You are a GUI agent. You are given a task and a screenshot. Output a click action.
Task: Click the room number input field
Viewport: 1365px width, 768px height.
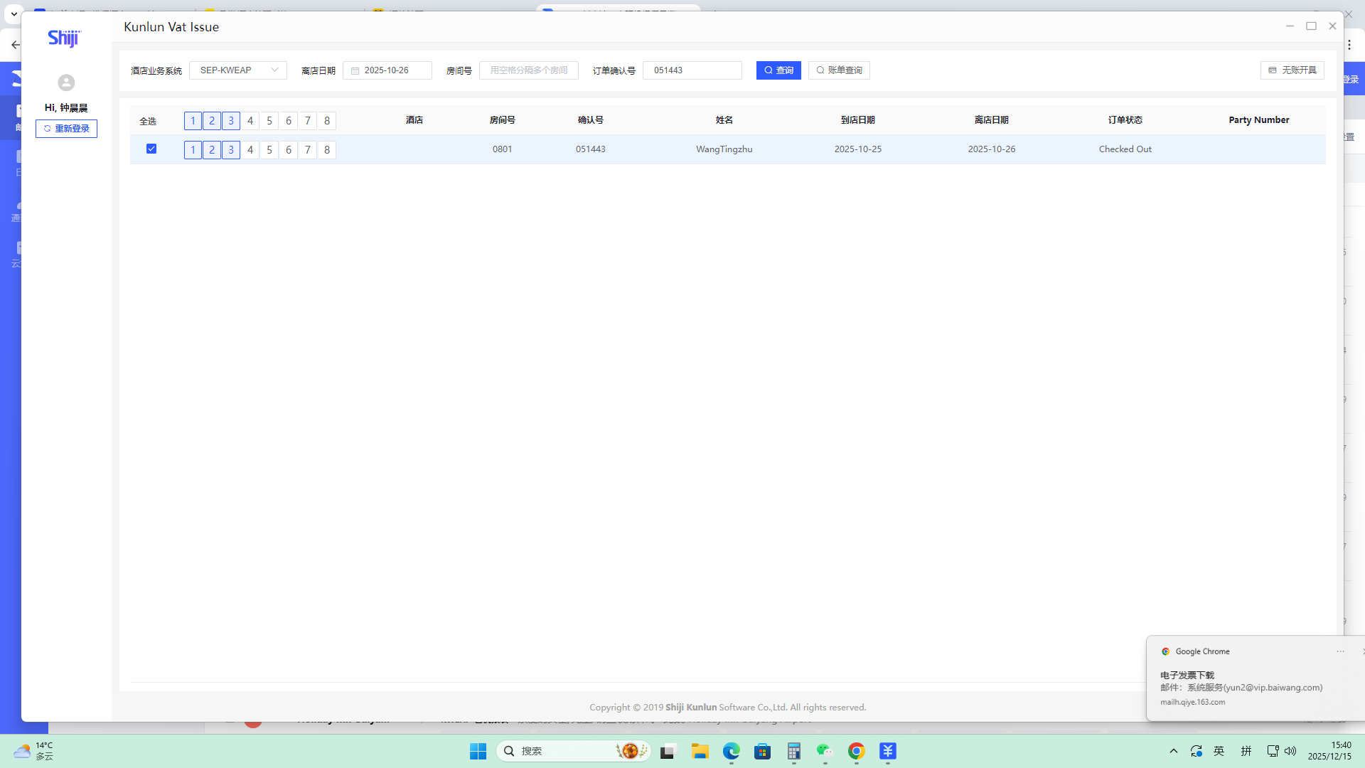click(528, 70)
